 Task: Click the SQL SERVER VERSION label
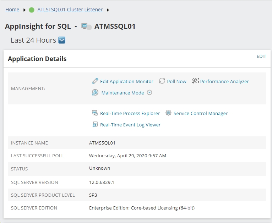coord(34,182)
